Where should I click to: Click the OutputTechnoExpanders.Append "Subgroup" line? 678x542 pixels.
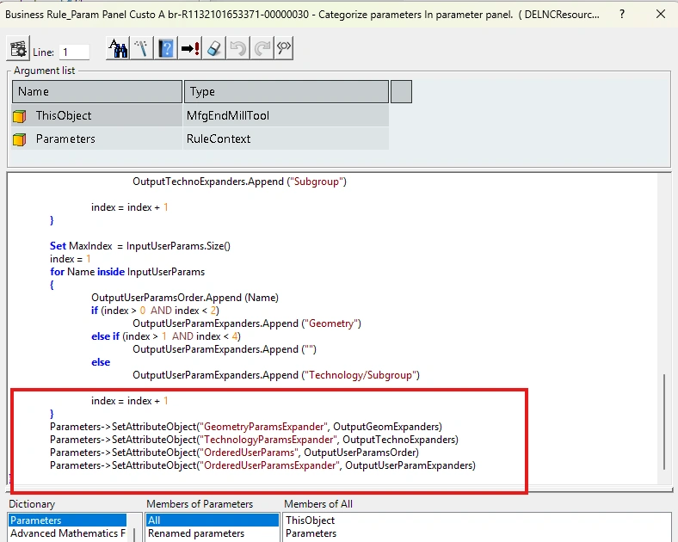(239, 182)
